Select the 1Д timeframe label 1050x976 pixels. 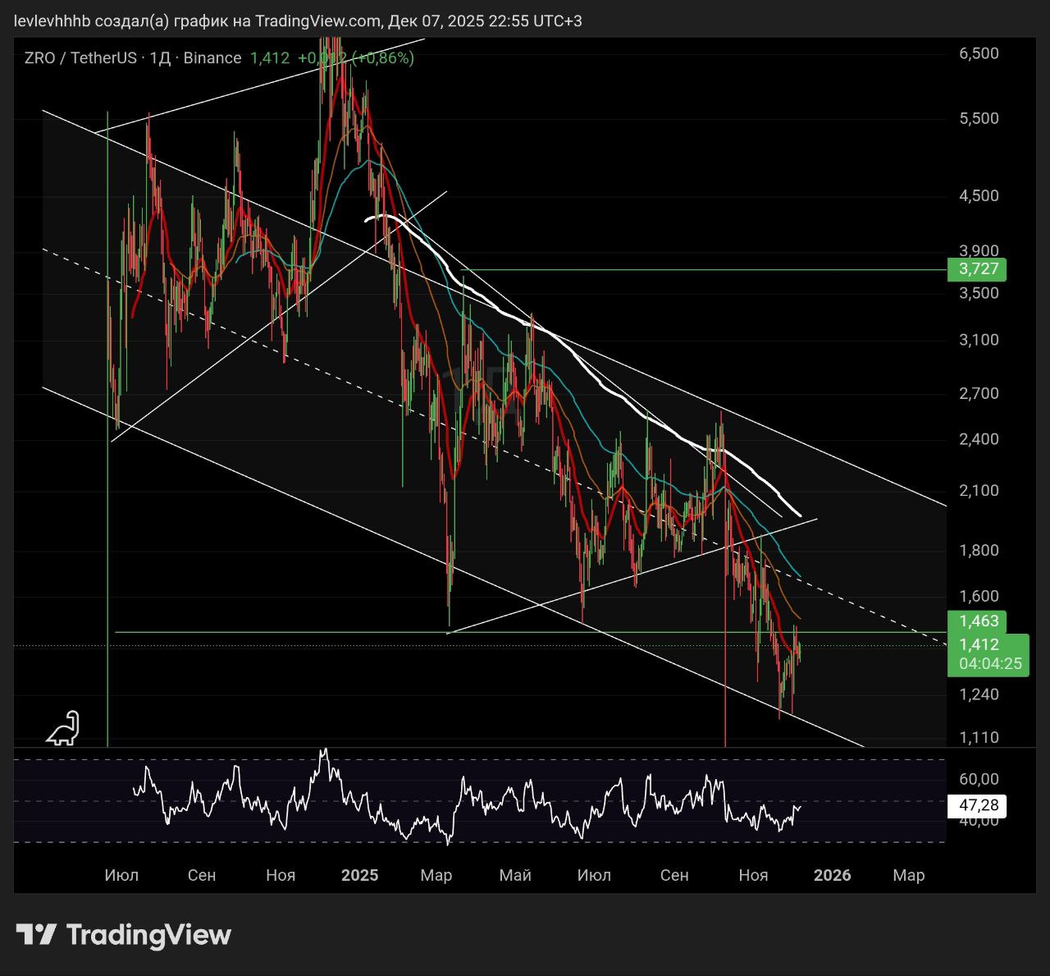click(x=160, y=58)
